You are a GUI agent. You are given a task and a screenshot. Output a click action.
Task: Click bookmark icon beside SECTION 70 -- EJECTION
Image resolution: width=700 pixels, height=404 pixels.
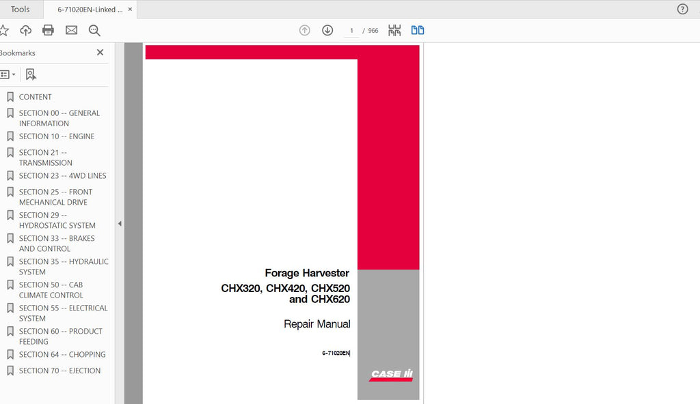click(10, 370)
